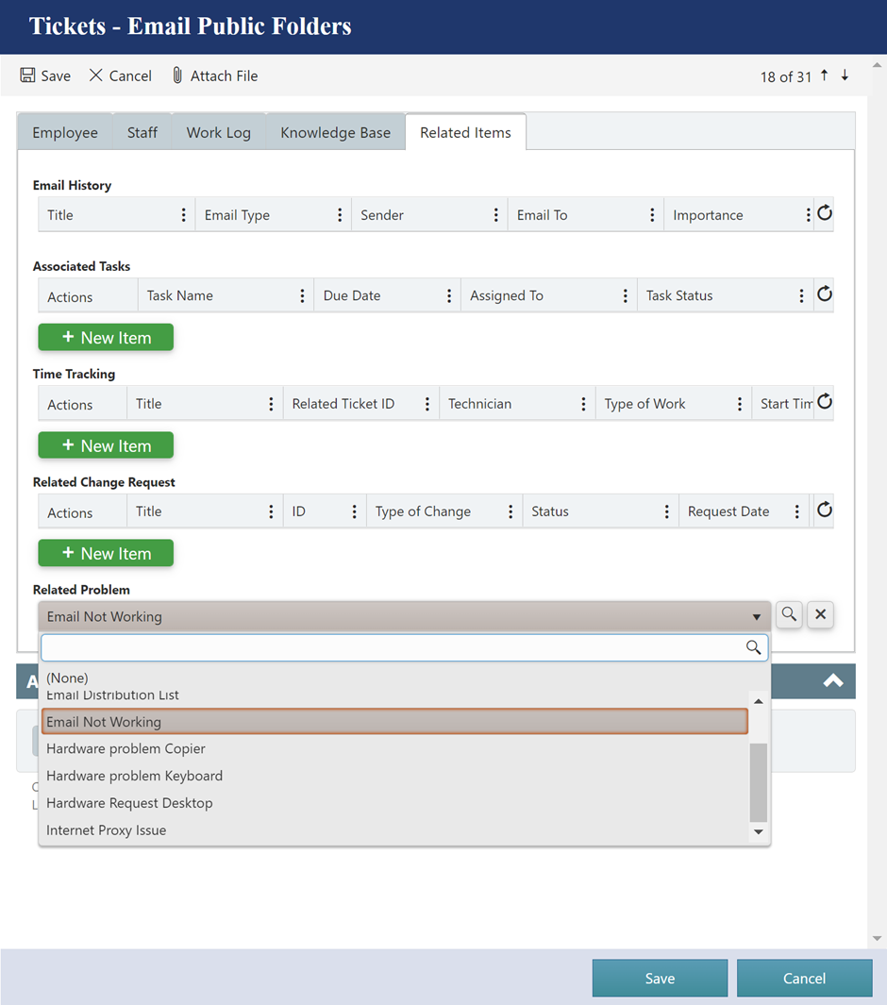Go to previous ticket using the up arrow
Viewport: 887px width, 1005px height.
tap(823, 75)
